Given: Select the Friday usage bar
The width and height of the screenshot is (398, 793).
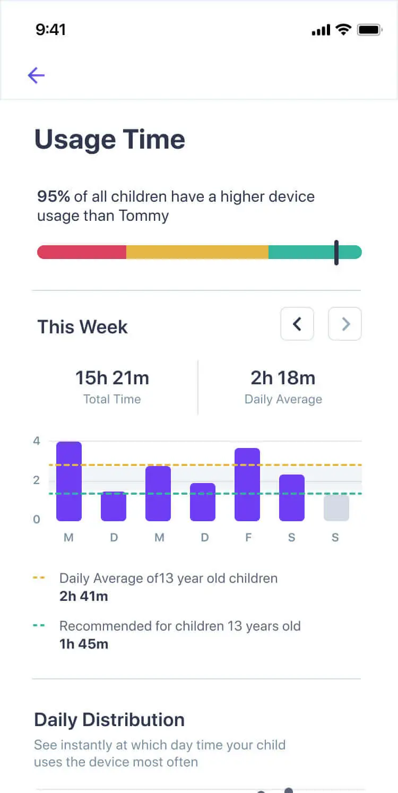Looking at the screenshot, I should pyautogui.click(x=247, y=484).
